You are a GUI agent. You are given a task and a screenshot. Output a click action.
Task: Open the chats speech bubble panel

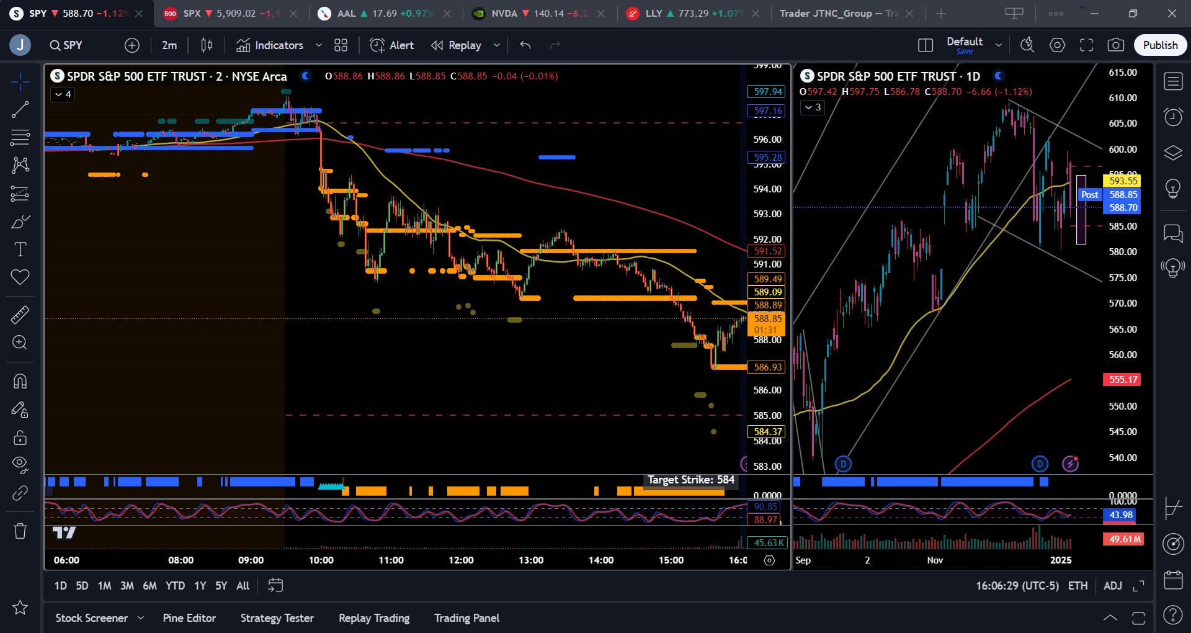(x=1173, y=233)
